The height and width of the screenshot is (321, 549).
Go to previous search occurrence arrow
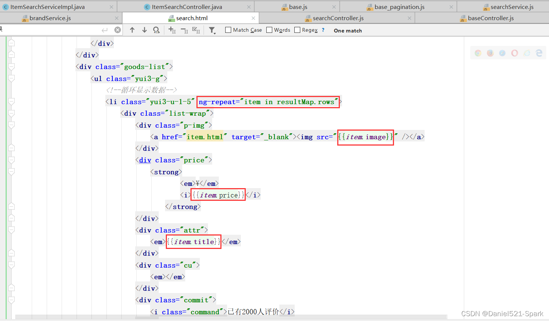click(132, 30)
